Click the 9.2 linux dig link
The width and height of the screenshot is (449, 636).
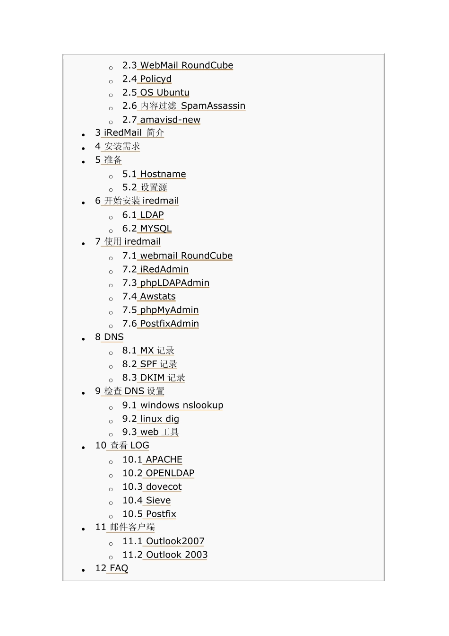[x=151, y=419]
